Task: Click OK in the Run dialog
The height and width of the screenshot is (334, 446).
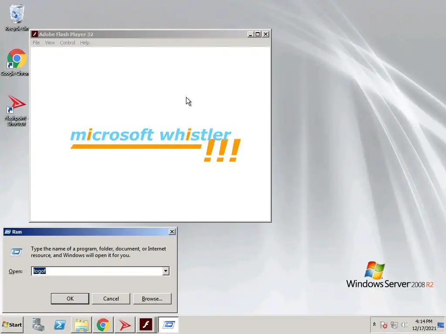Action: tap(70, 298)
